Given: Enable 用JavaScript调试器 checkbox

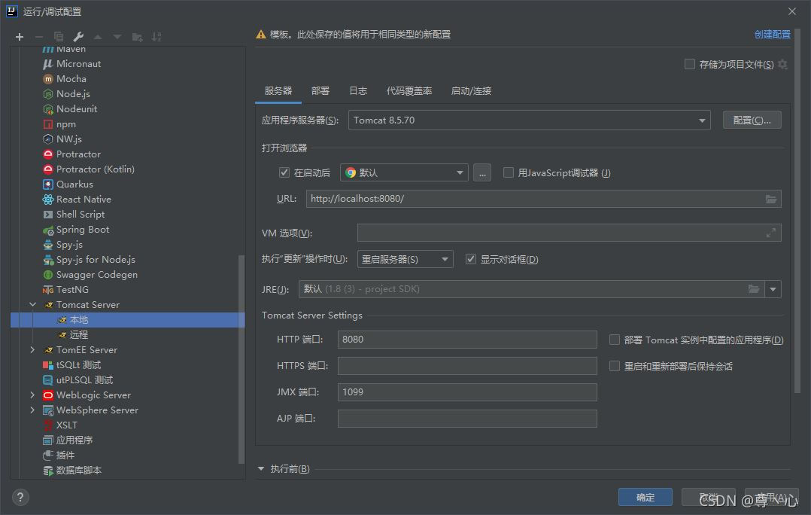Looking at the screenshot, I should click(x=509, y=172).
